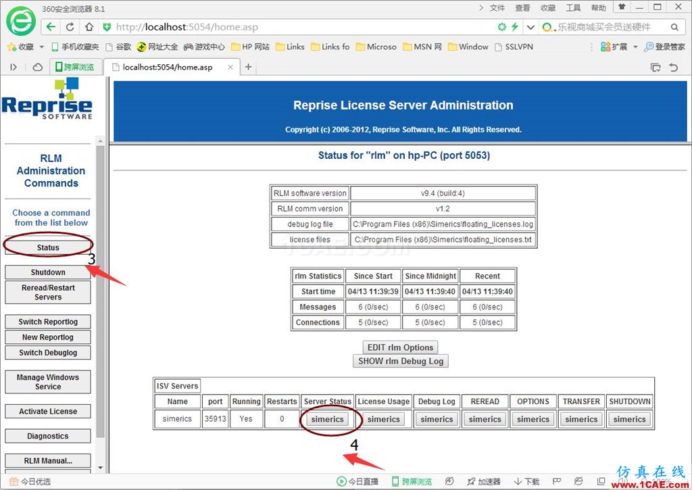692x490 pixels.
Task: Expand the favorites dropdown arrow
Action: coord(41,47)
